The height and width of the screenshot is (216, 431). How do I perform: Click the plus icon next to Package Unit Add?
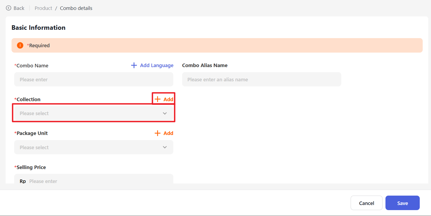(x=158, y=133)
